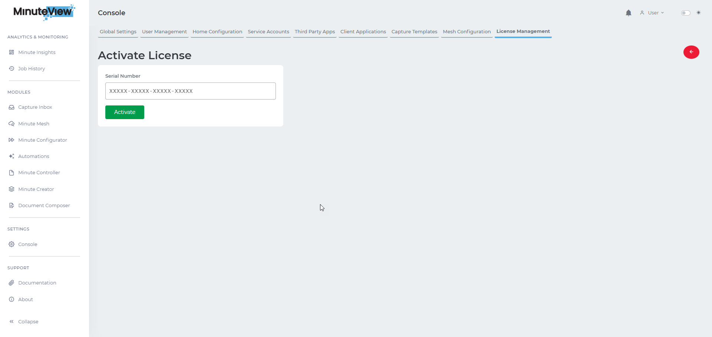Go to Automations
This screenshot has height=337, width=712.
pyautogui.click(x=34, y=156)
